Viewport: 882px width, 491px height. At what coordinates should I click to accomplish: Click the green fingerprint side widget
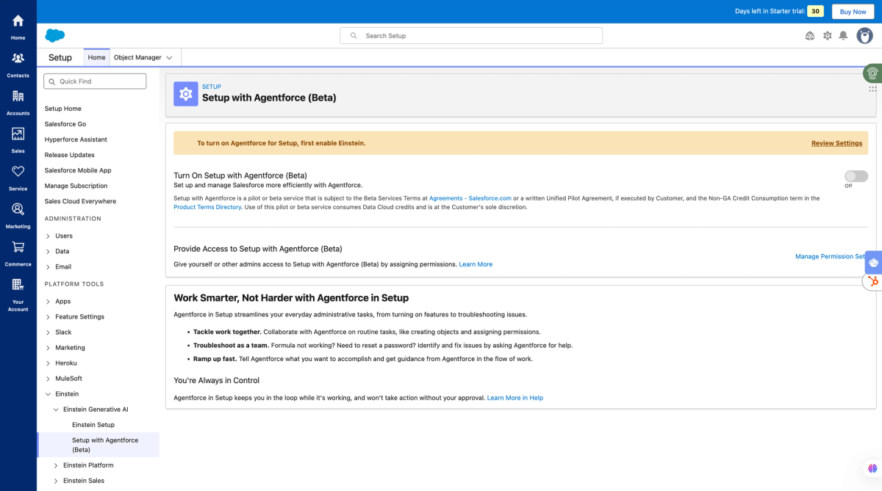[x=872, y=73]
